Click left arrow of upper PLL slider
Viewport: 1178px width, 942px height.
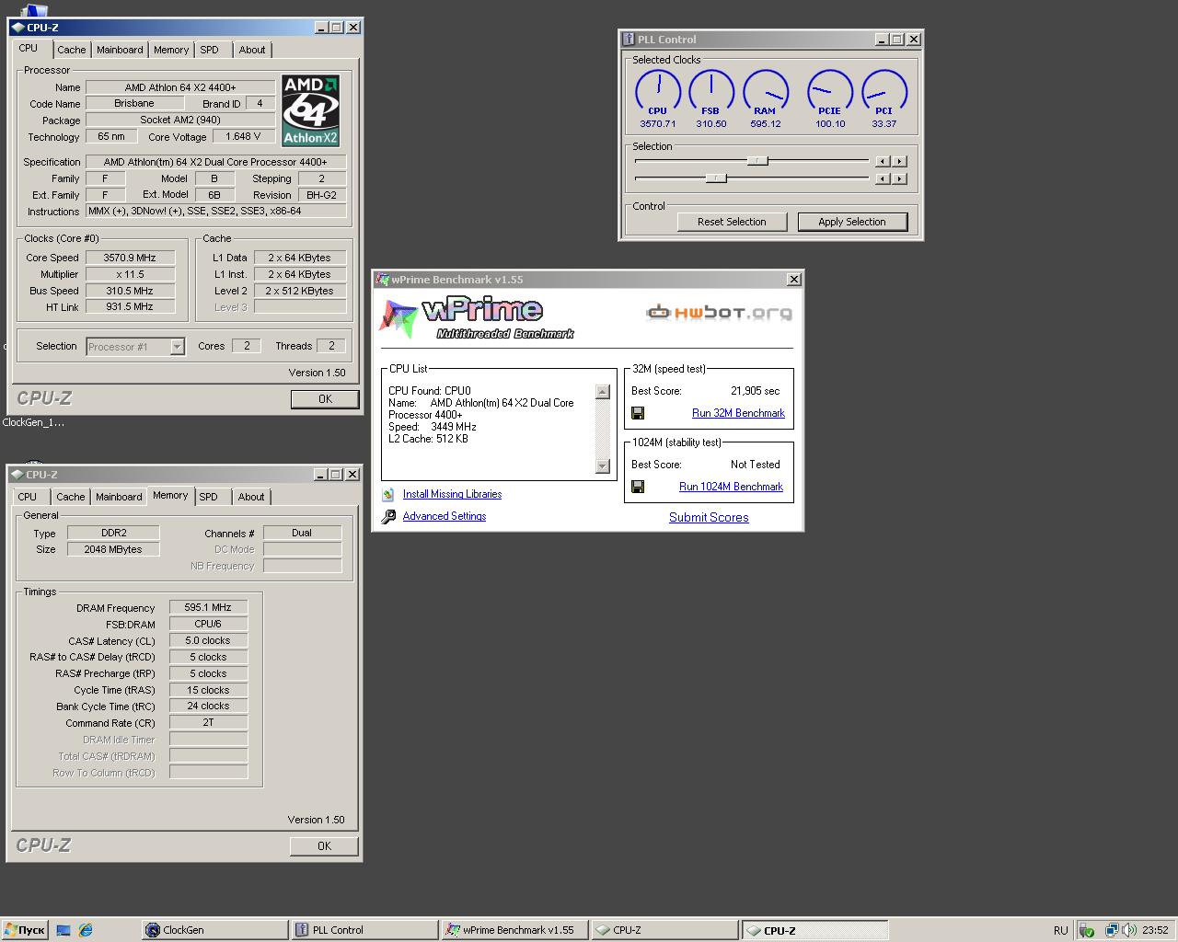883,161
